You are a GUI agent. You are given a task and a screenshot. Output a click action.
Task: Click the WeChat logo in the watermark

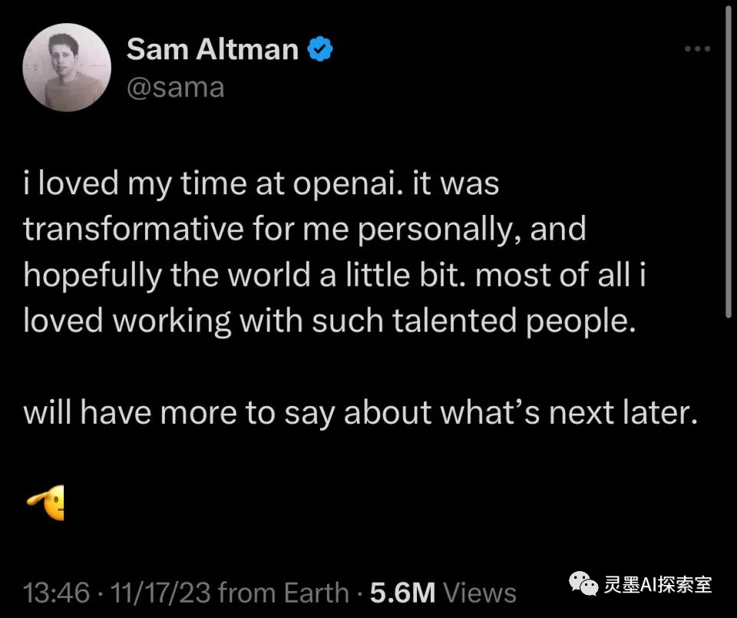tap(587, 585)
